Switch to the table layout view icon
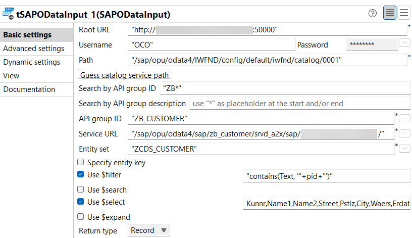 point(389,13)
